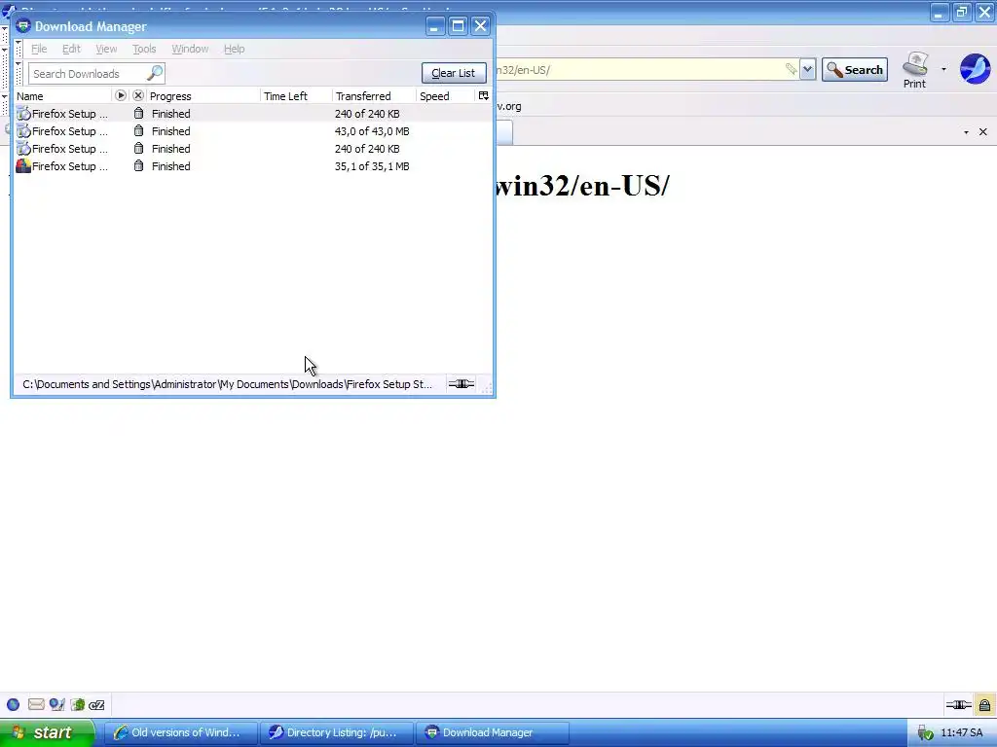This screenshot has width=997, height=747.
Task: Open Address Book from the component bar
Action: point(78,704)
